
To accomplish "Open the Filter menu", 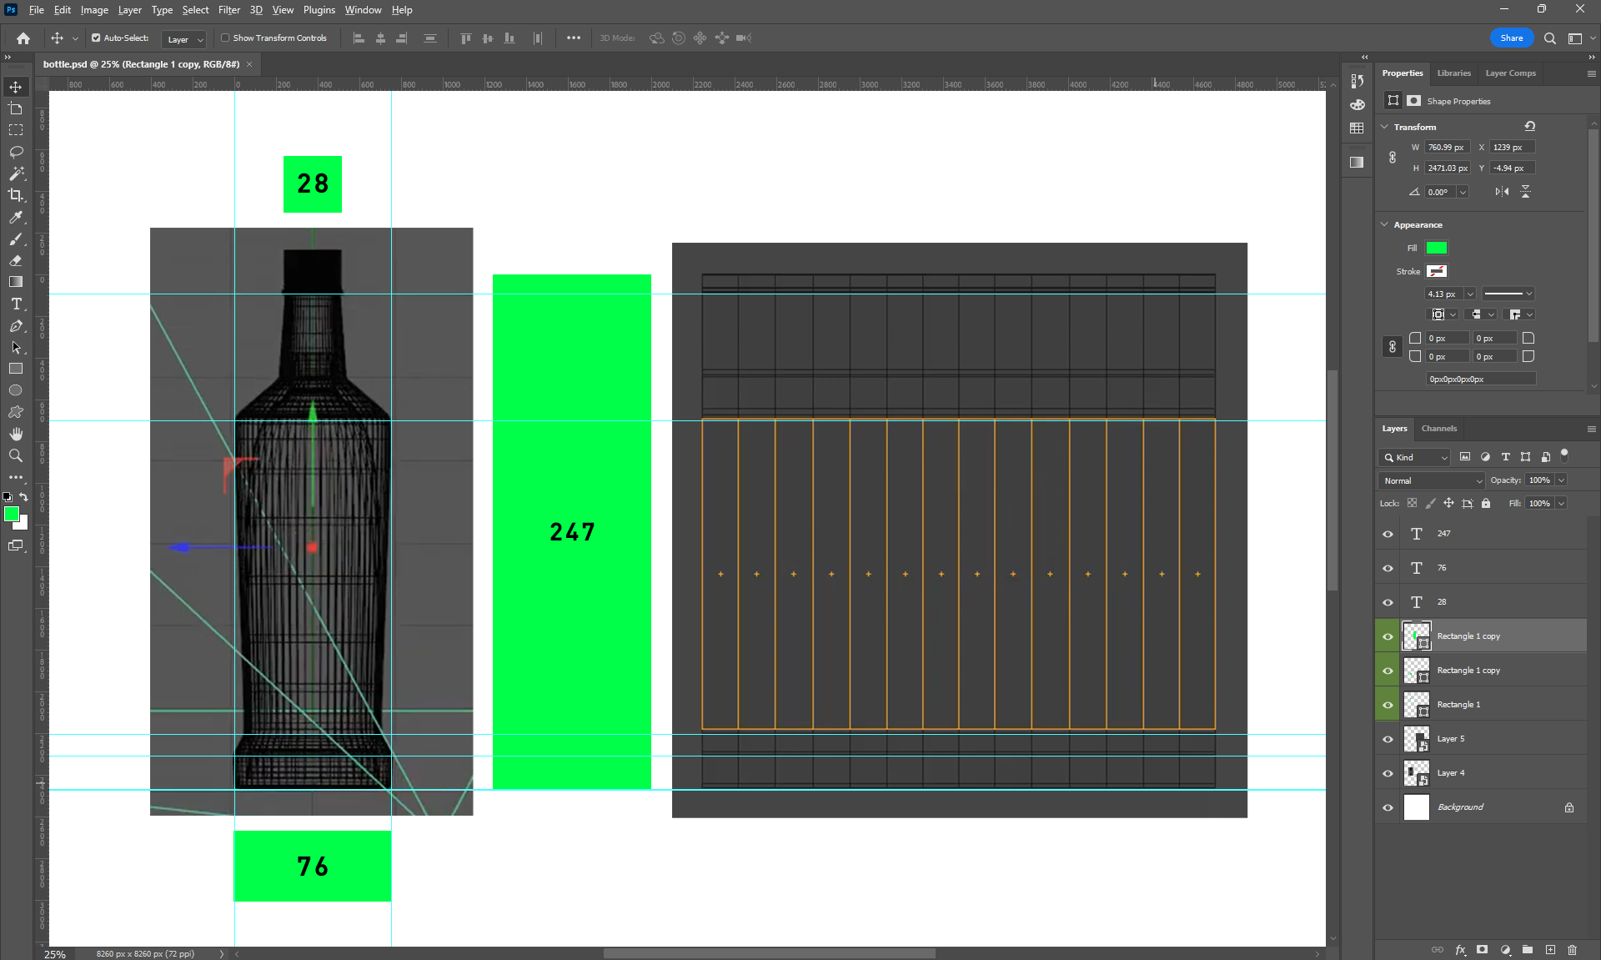I will (x=228, y=10).
